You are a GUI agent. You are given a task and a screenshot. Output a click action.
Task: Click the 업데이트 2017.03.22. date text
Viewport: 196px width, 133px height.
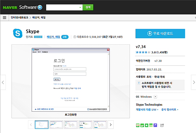(x=149, y=69)
